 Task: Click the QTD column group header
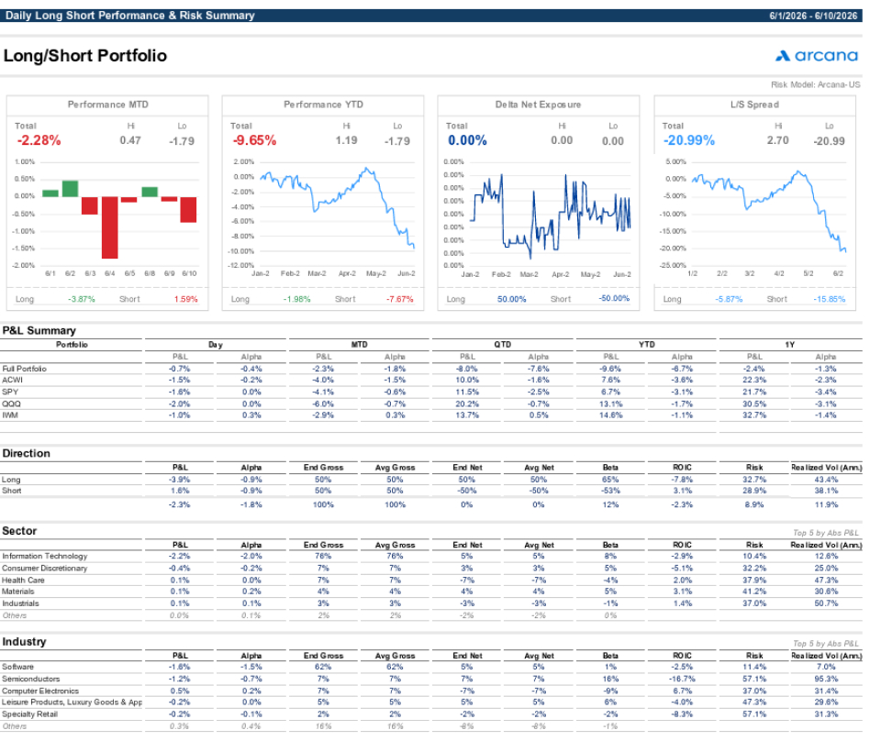[x=502, y=345]
